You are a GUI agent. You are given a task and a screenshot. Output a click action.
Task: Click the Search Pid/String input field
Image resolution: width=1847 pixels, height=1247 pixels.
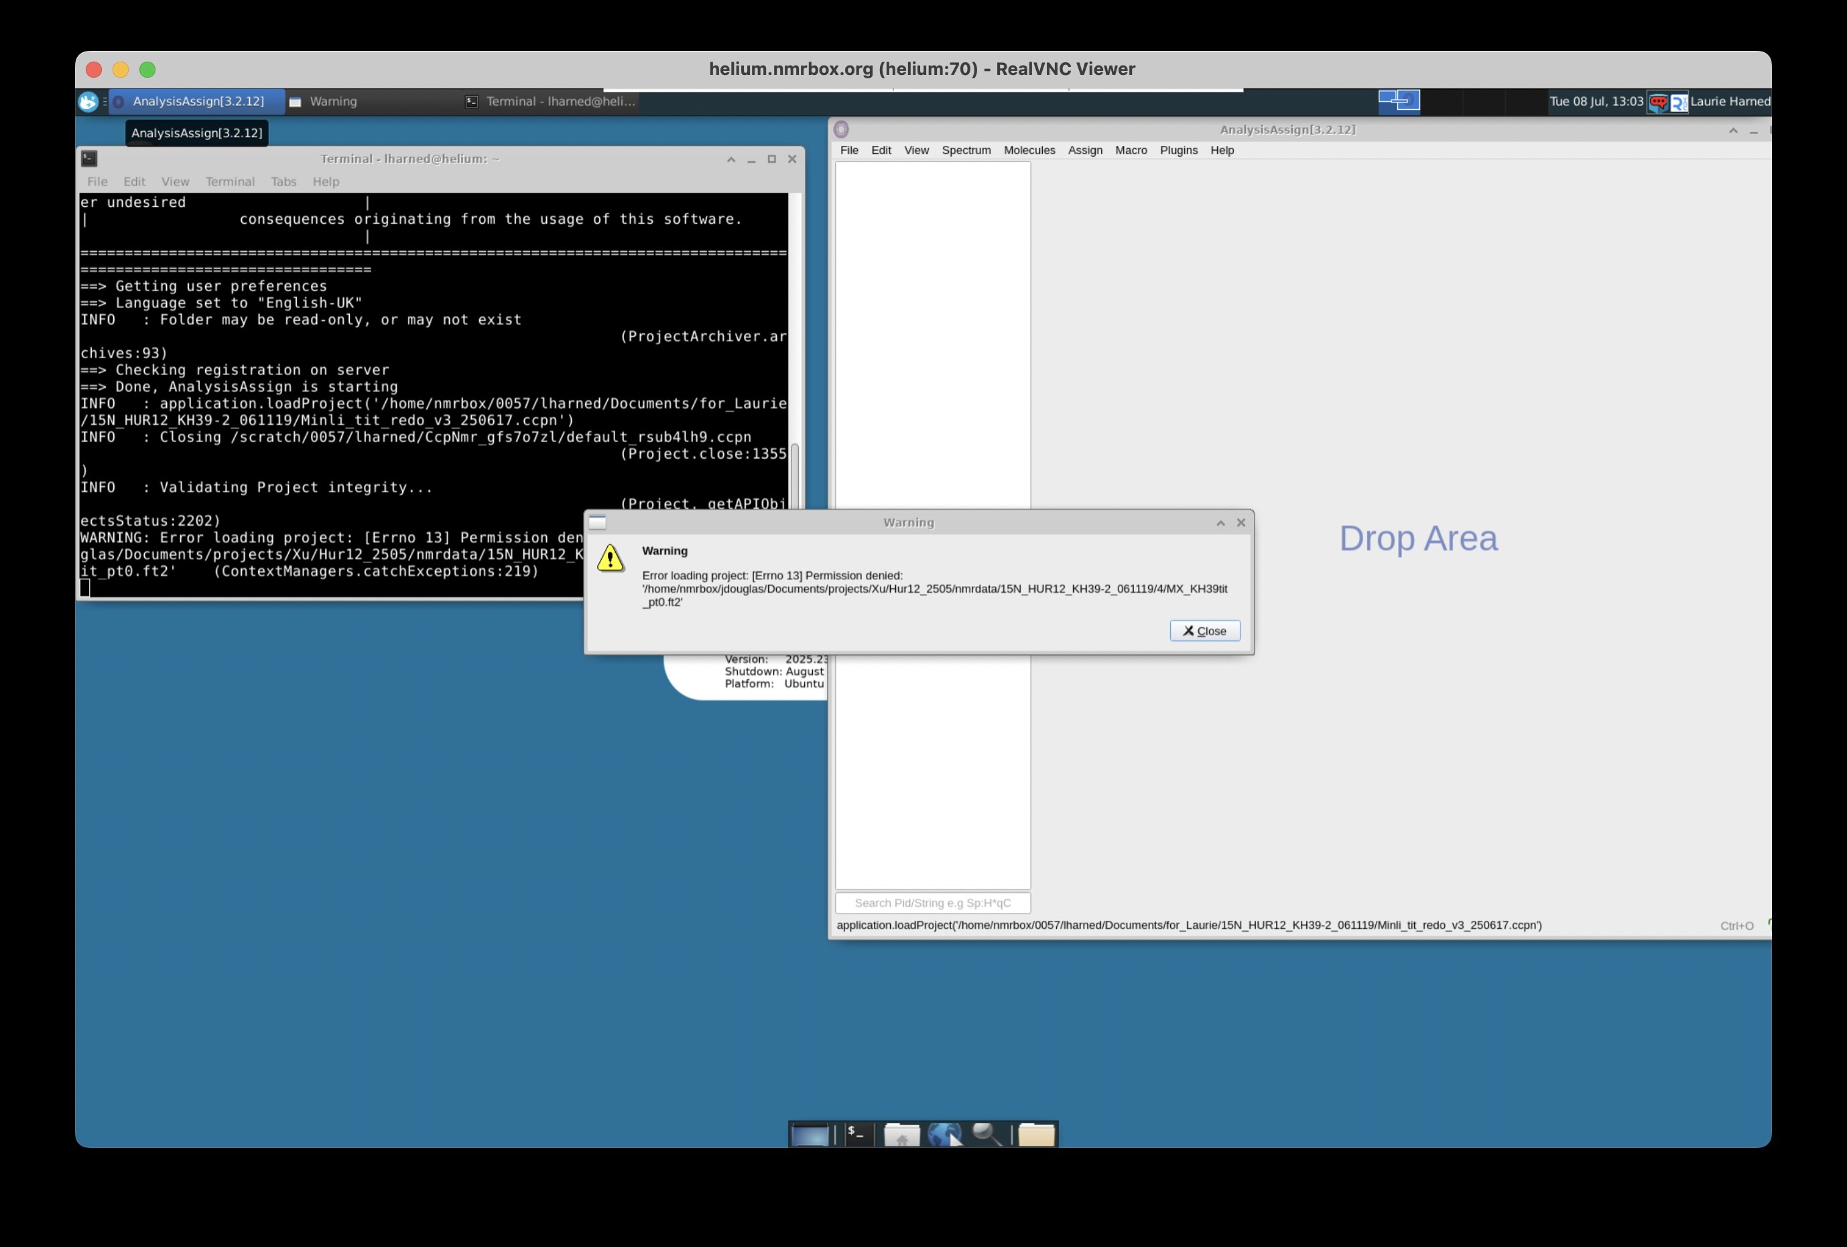point(932,903)
